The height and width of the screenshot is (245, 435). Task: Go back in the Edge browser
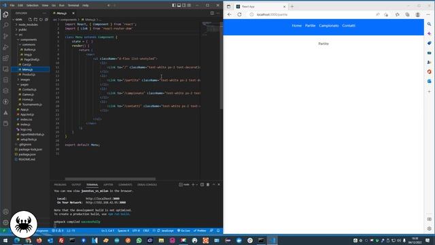coord(230,14)
